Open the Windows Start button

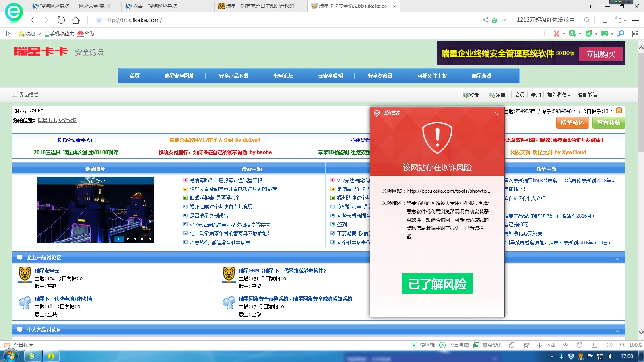10,356
